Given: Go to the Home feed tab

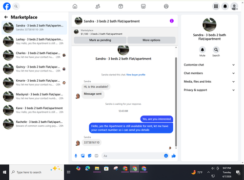Looking at the screenshot, I should click(x=75, y=6).
